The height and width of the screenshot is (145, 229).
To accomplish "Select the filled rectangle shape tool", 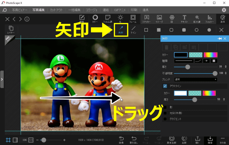I will pyautogui.click(x=159, y=30).
